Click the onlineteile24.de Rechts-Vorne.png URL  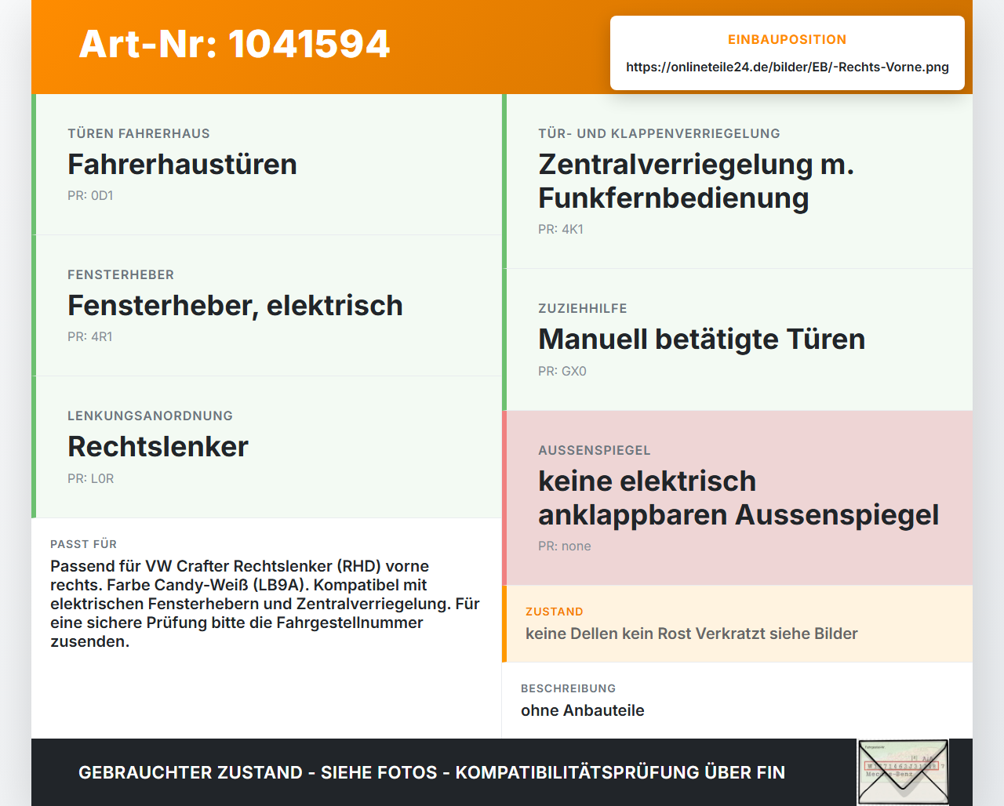(x=788, y=67)
